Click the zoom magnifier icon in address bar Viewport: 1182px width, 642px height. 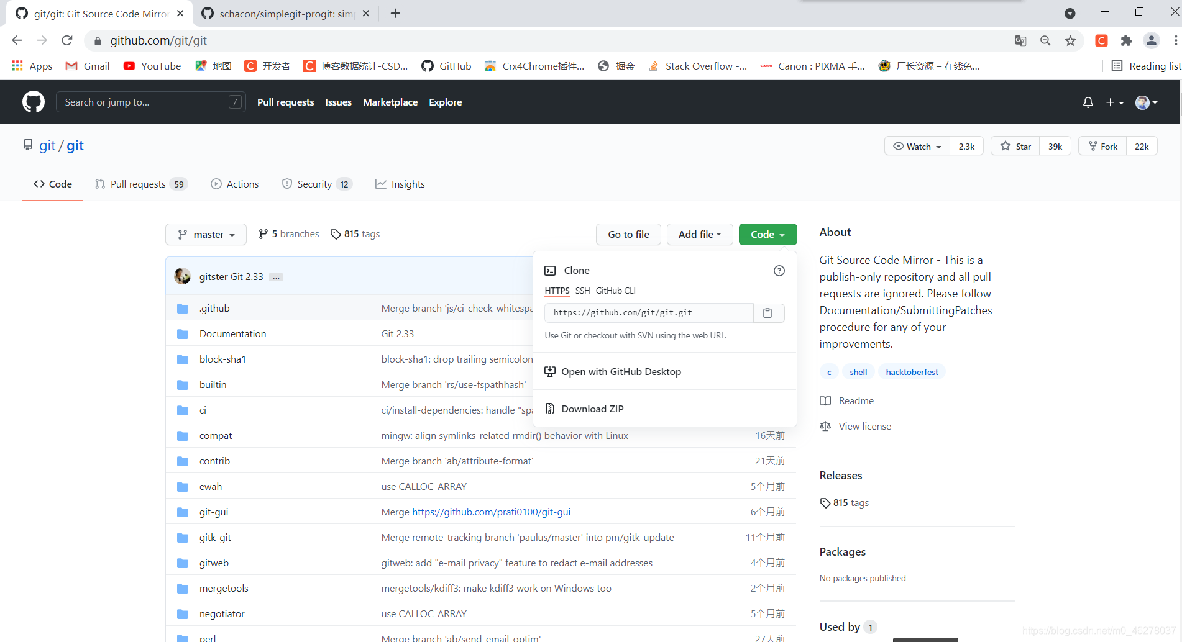point(1045,41)
